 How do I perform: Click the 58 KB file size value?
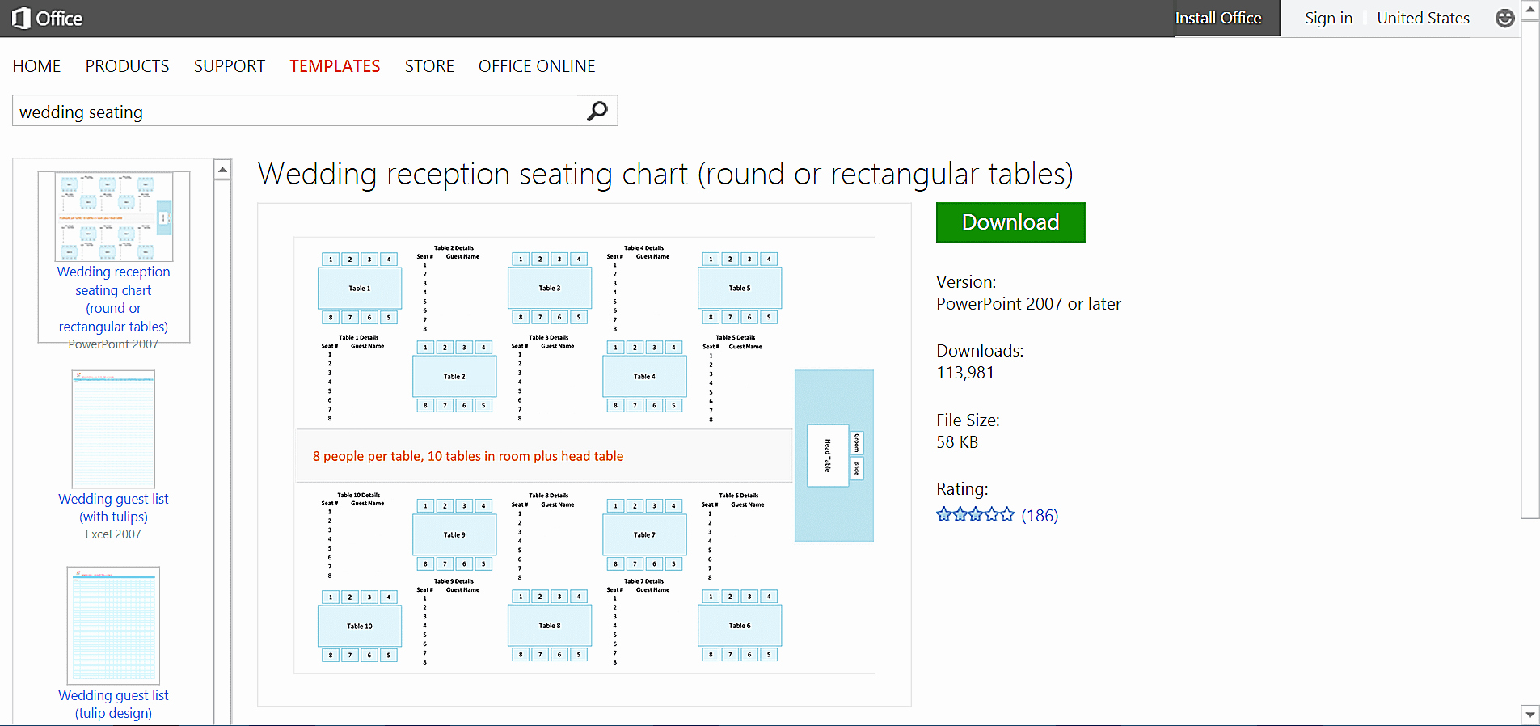pos(957,442)
